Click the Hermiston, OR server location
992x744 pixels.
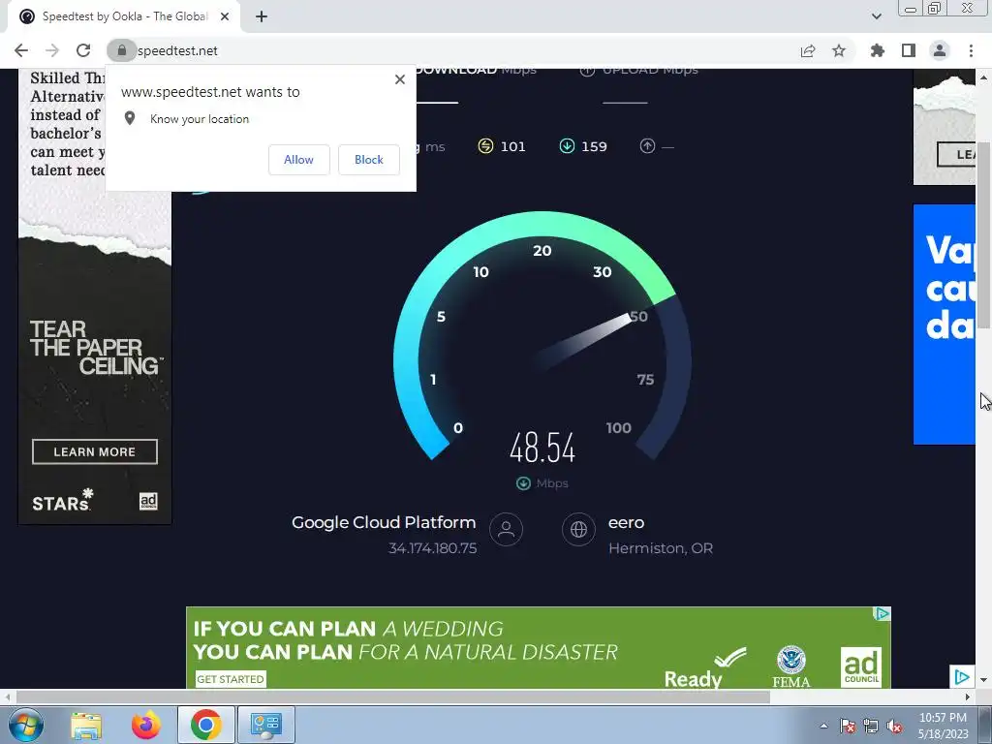pyautogui.click(x=661, y=548)
